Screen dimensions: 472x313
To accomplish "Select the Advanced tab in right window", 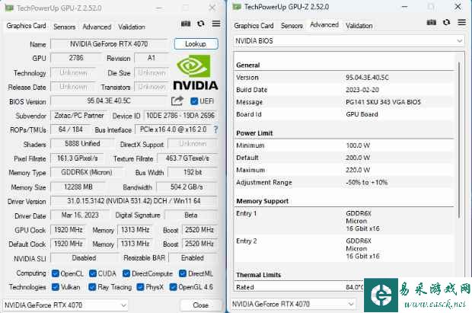I will pos(324,24).
